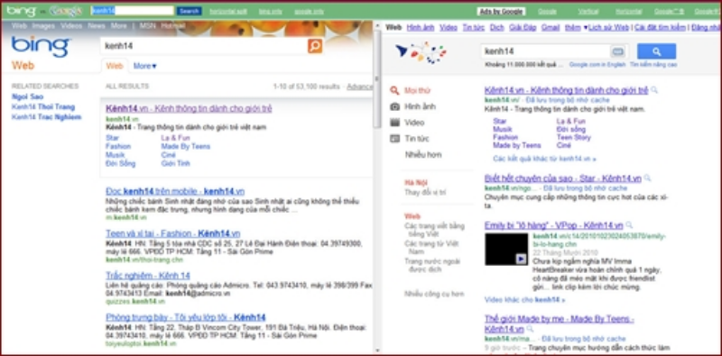Open Videos in the Bing top navigation
Viewport: 722px width, 356px height.
tap(71, 26)
